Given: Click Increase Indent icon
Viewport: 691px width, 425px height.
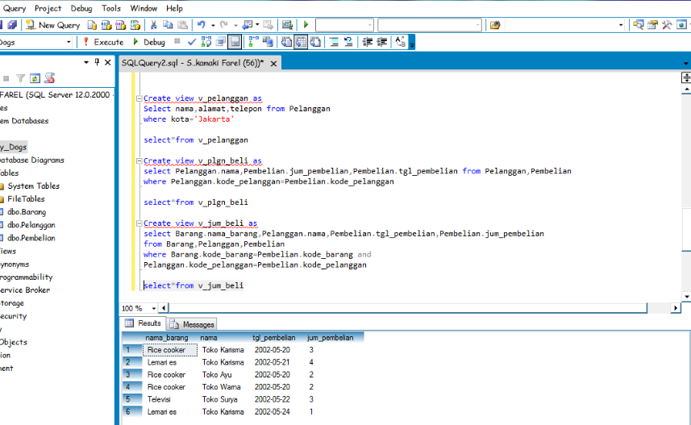Looking at the screenshot, I should point(382,42).
